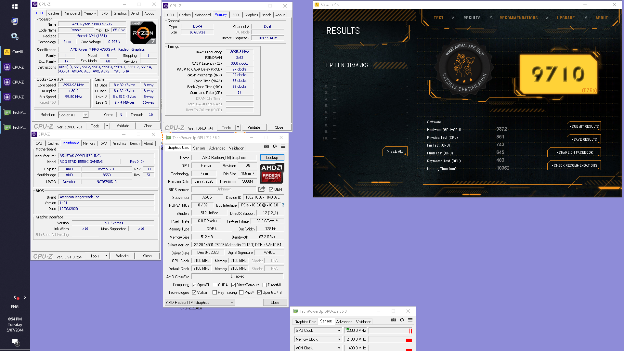Click the muted volume icon in the taskbar
Screen dimensions: 624x351
tap(16, 297)
